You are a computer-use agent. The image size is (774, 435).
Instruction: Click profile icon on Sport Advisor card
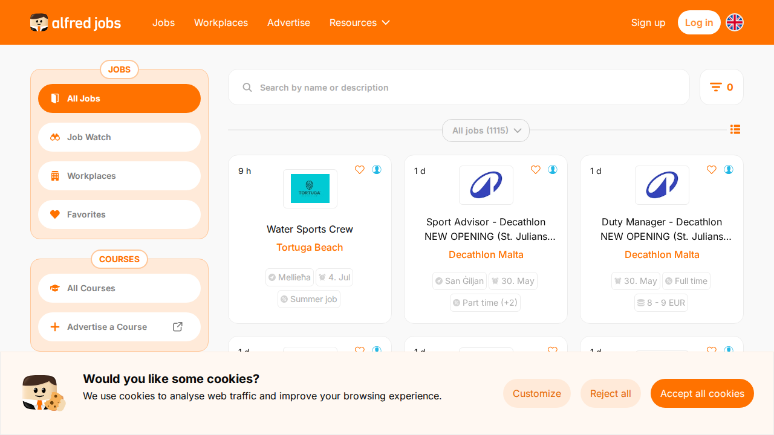(x=553, y=170)
